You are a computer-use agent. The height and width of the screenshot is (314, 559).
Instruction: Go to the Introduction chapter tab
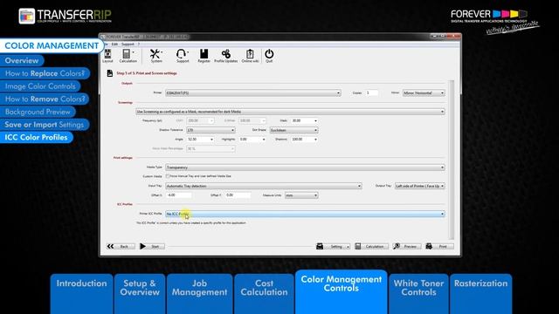pos(81,294)
